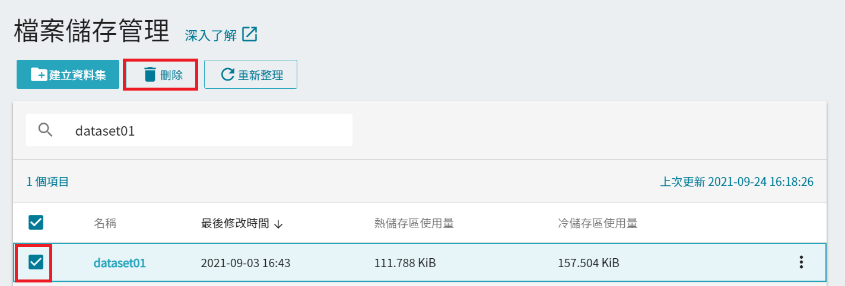Click the magnifying glass search icon

pyautogui.click(x=45, y=130)
